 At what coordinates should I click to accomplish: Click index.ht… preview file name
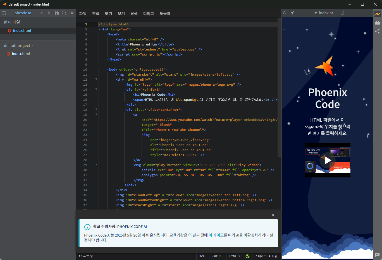(328, 13)
